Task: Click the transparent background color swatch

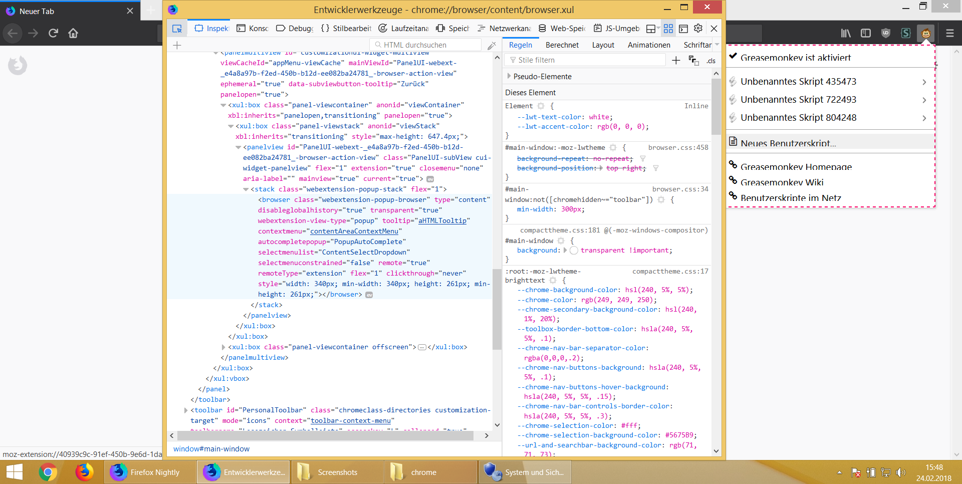Action: pos(574,251)
